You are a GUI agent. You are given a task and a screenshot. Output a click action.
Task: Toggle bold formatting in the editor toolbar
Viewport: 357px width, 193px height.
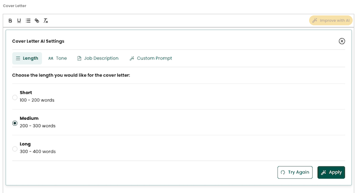[10, 21]
